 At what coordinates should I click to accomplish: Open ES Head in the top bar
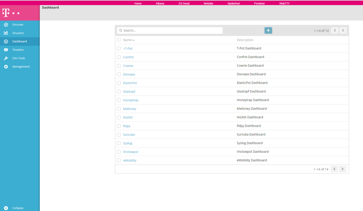click(184, 4)
